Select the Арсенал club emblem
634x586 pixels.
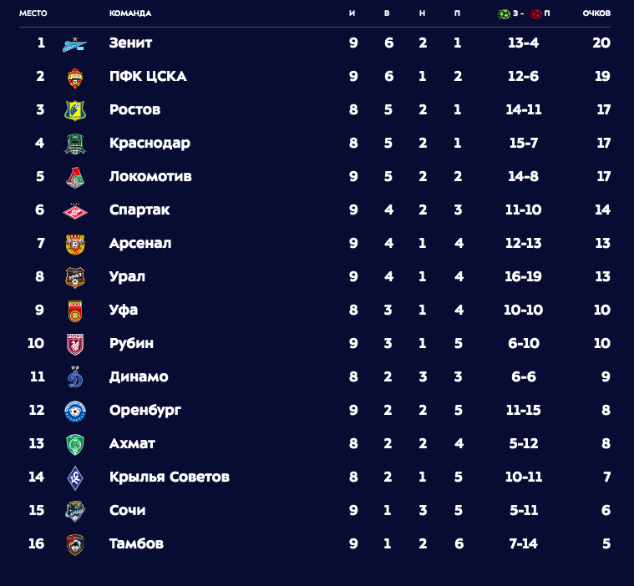[x=75, y=244]
